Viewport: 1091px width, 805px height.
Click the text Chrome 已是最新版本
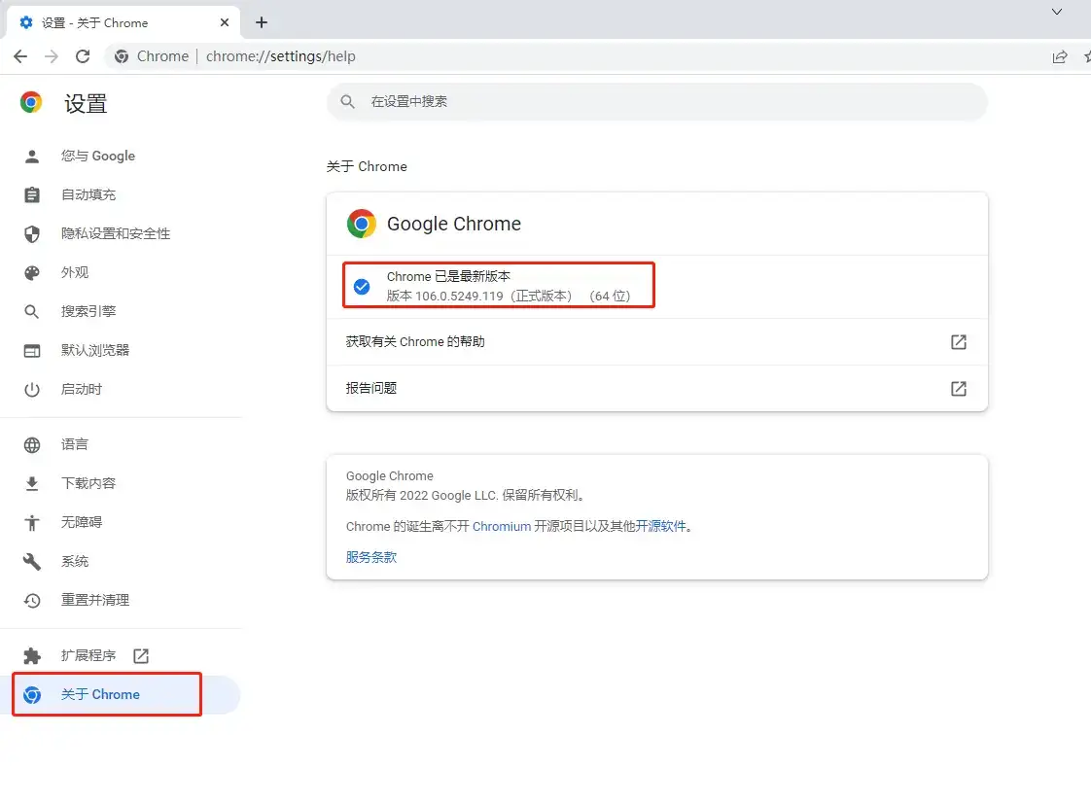click(x=449, y=276)
